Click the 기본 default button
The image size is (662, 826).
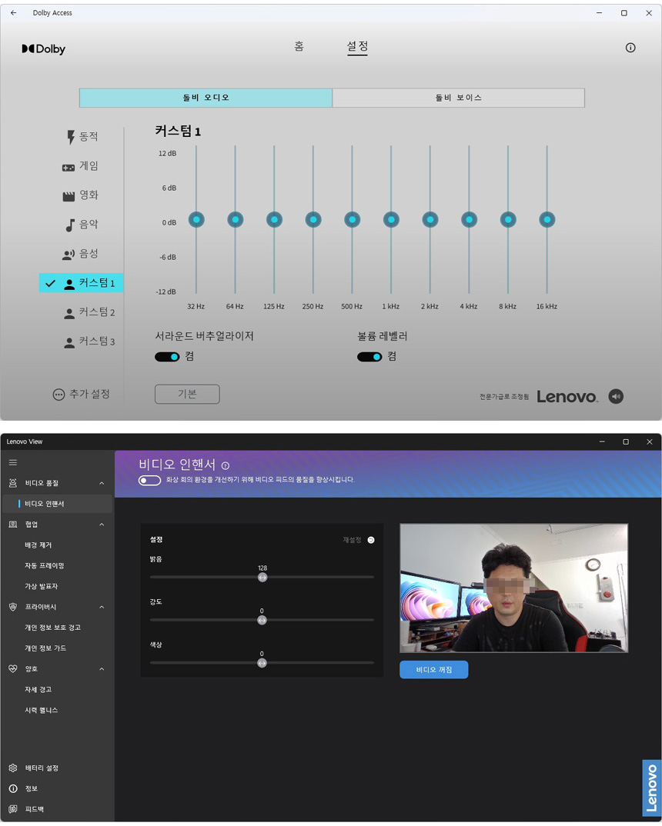(x=187, y=394)
